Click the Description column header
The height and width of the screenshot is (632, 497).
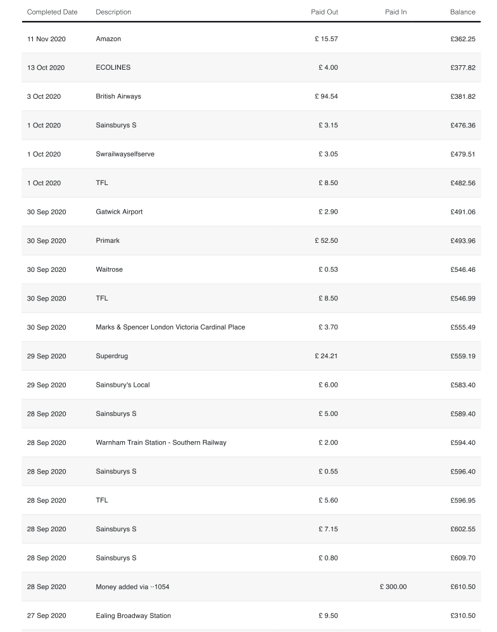tap(113, 12)
